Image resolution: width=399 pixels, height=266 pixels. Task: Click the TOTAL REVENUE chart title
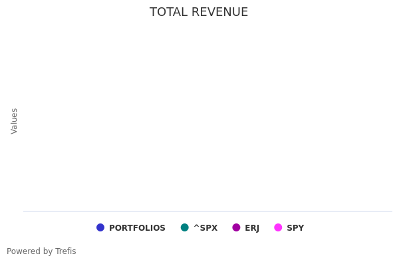[199, 13]
